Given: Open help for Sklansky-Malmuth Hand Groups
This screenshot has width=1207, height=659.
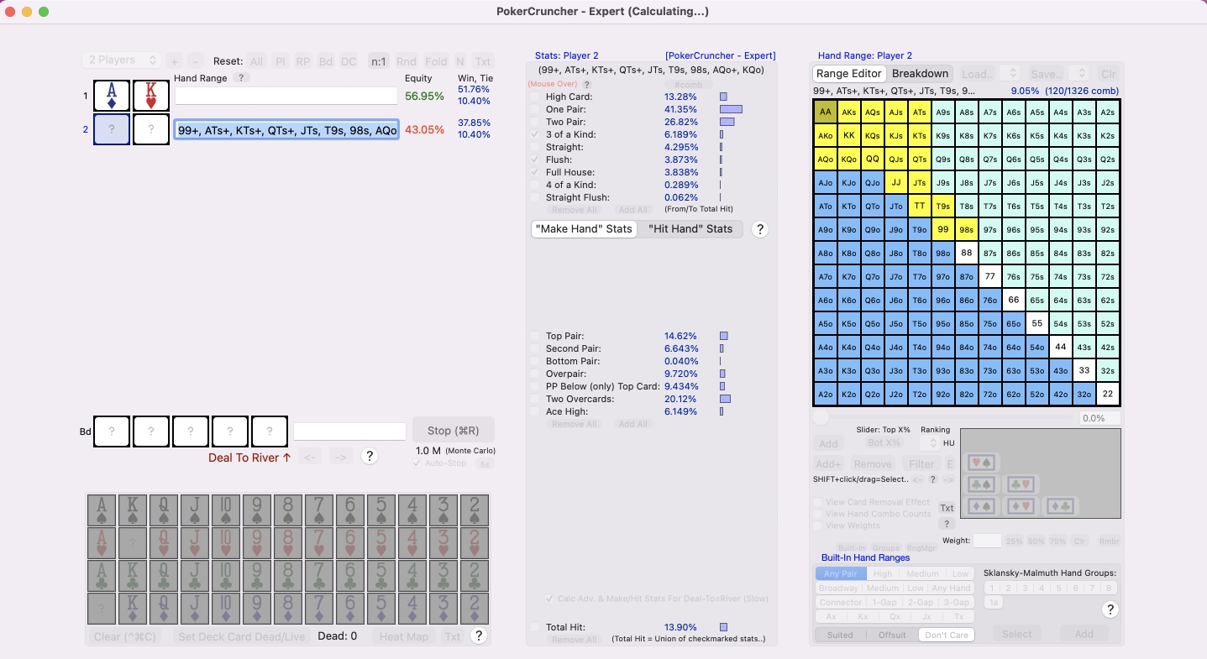Looking at the screenshot, I should 1110,609.
